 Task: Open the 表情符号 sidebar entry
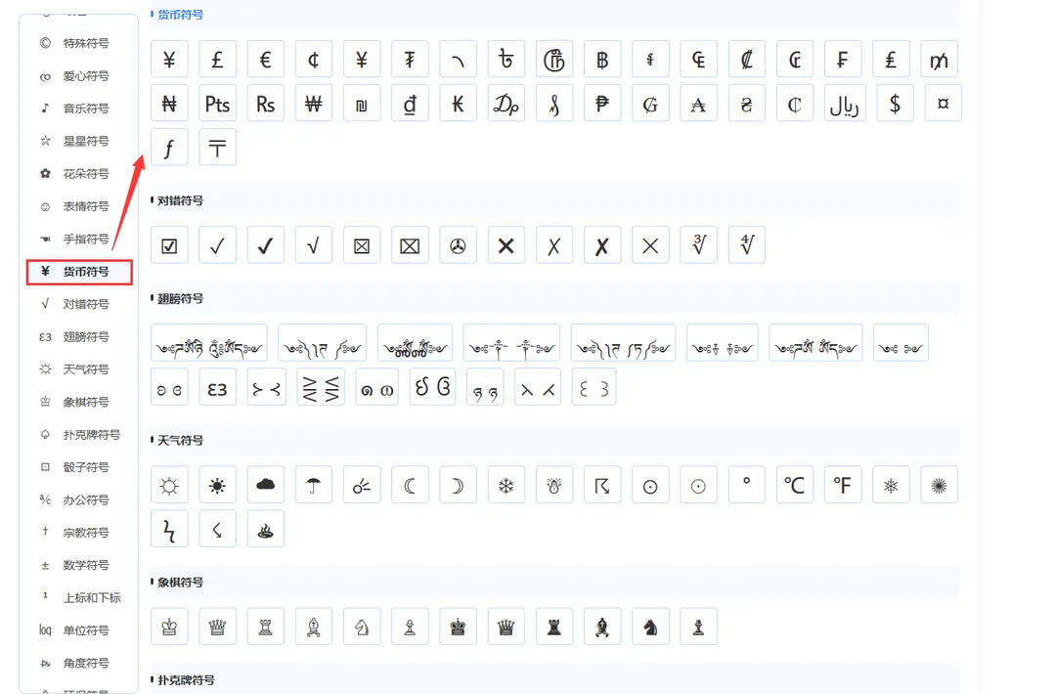point(78,206)
